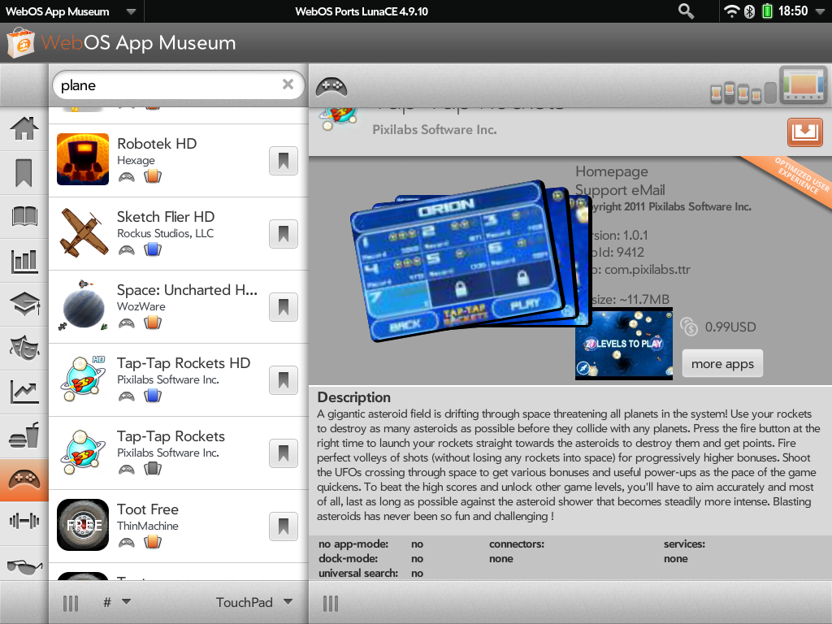Expand the # sort order dropdown
This screenshot has width=832, height=624.
pos(117,602)
